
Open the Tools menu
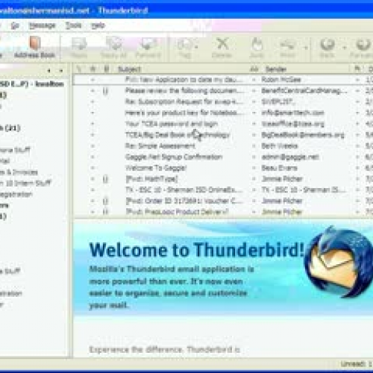click(x=73, y=25)
